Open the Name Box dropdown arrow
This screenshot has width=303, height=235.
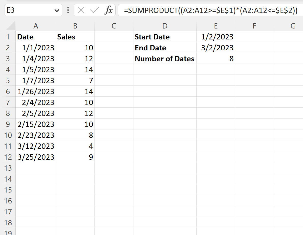[57, 10]
